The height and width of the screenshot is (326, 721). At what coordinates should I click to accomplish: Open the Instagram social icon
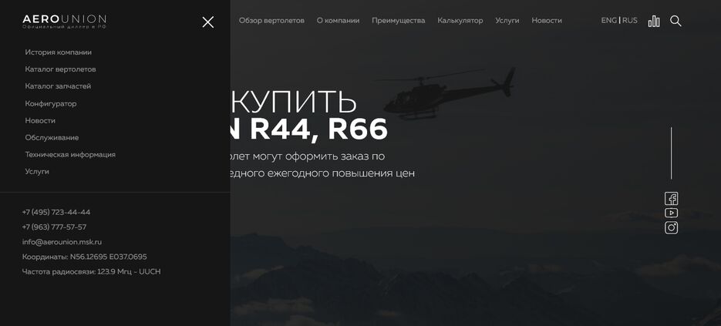point(672,227)
